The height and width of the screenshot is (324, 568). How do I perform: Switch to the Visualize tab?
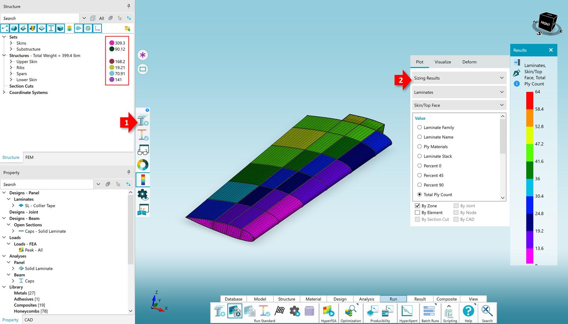point(443,62)
